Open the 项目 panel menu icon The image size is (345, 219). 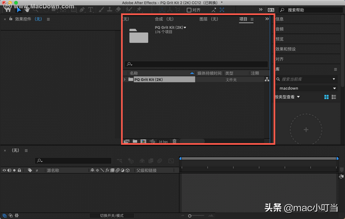click(252, 19)
